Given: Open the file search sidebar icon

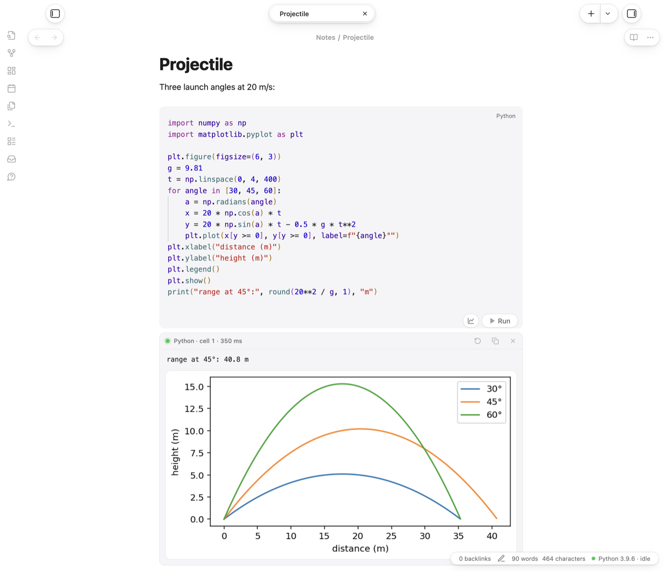Looking at the screenshot, I should 11,36.
